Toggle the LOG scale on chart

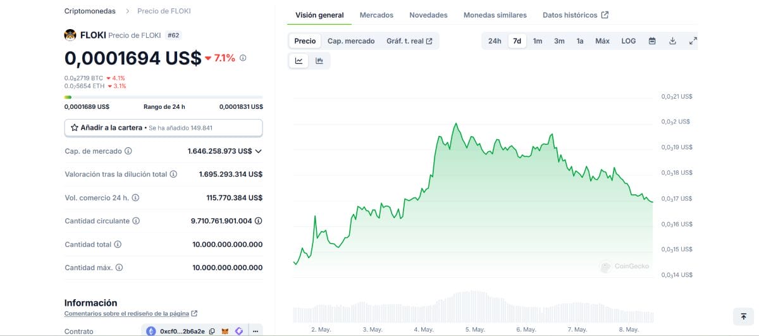628,41
